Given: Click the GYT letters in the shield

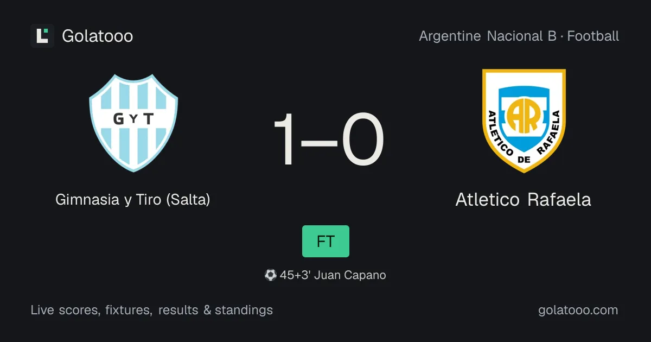Looking at the screenshot, I should (133, 118).
